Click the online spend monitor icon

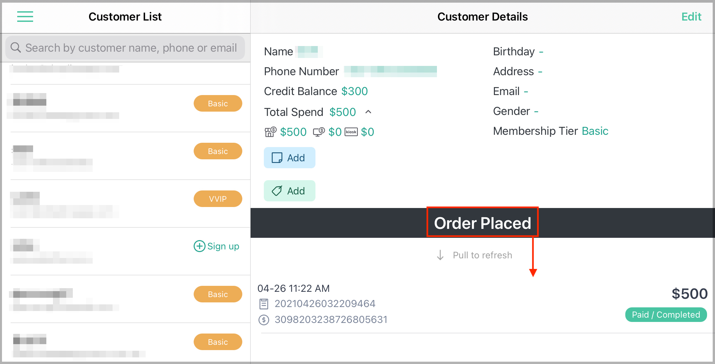pyautogui.click(x=319, y=132)
